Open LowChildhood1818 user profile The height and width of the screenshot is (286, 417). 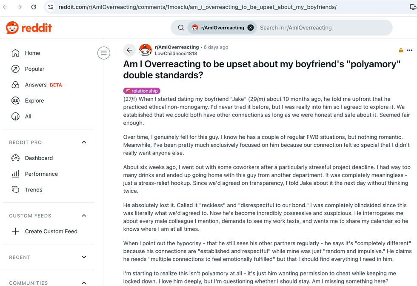coord(176,54)
